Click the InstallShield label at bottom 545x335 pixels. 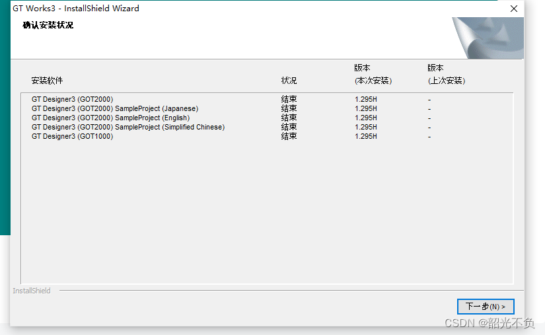[32, 291]
